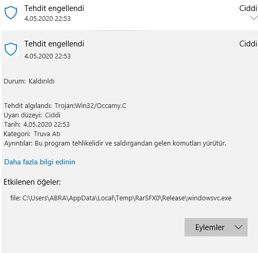Click the 'Ayrıntılar' description text
258x253 pixels.
pyautogui.click(x=115, y=143)
